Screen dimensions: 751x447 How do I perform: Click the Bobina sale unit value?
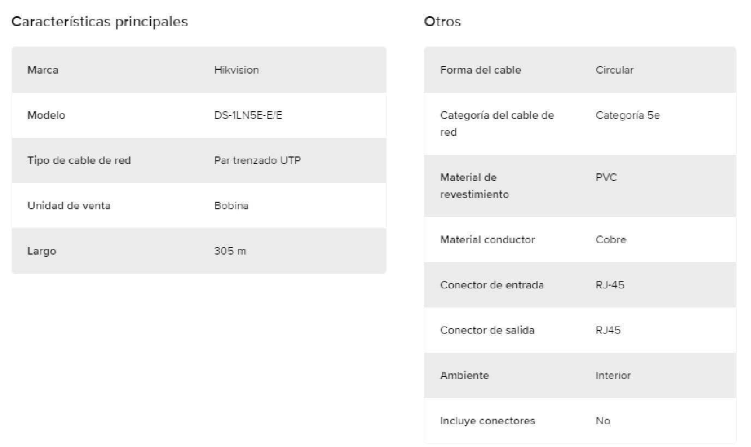(231, 206)
